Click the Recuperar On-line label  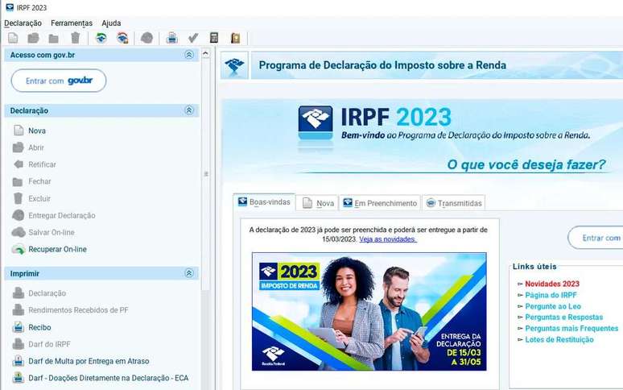[x=58, y=249]
